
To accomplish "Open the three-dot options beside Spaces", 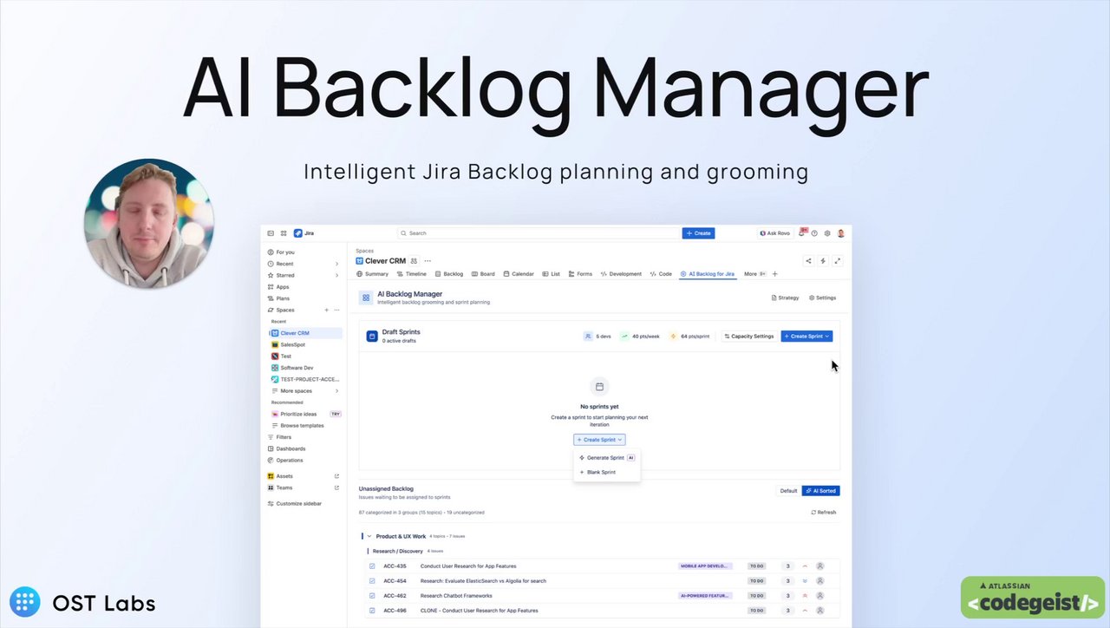I will [x=336, y=310].
